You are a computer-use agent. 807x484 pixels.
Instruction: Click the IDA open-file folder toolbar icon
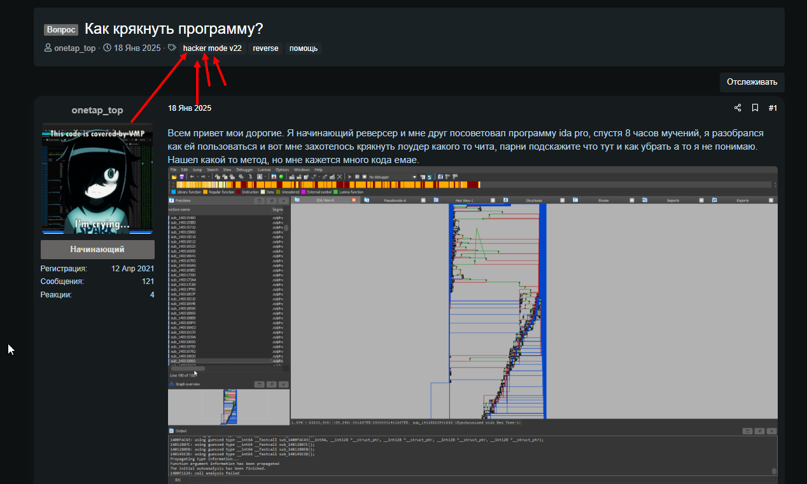point(174,177)
